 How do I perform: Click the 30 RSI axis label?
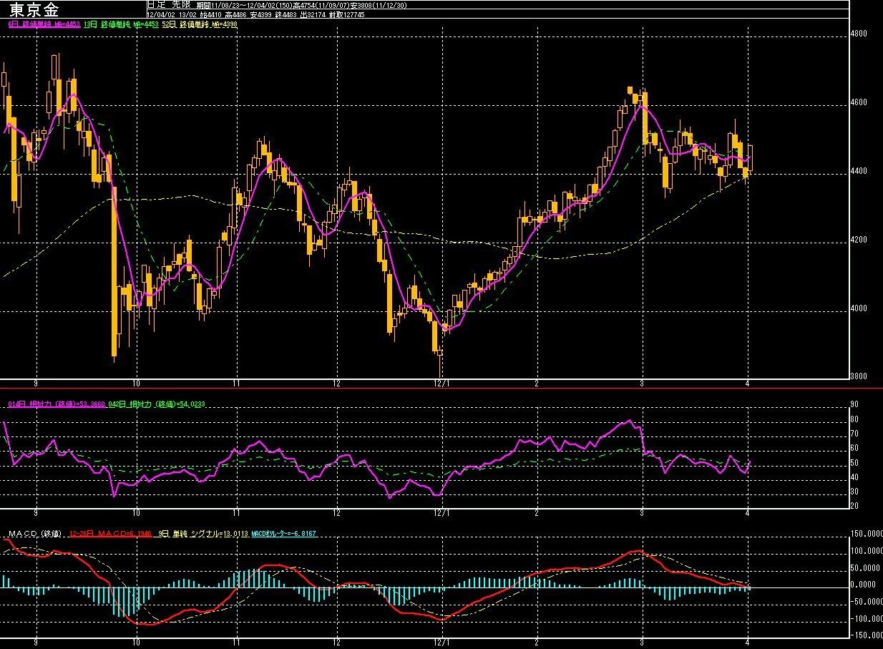pyautogui.click(x=854, y=492)
